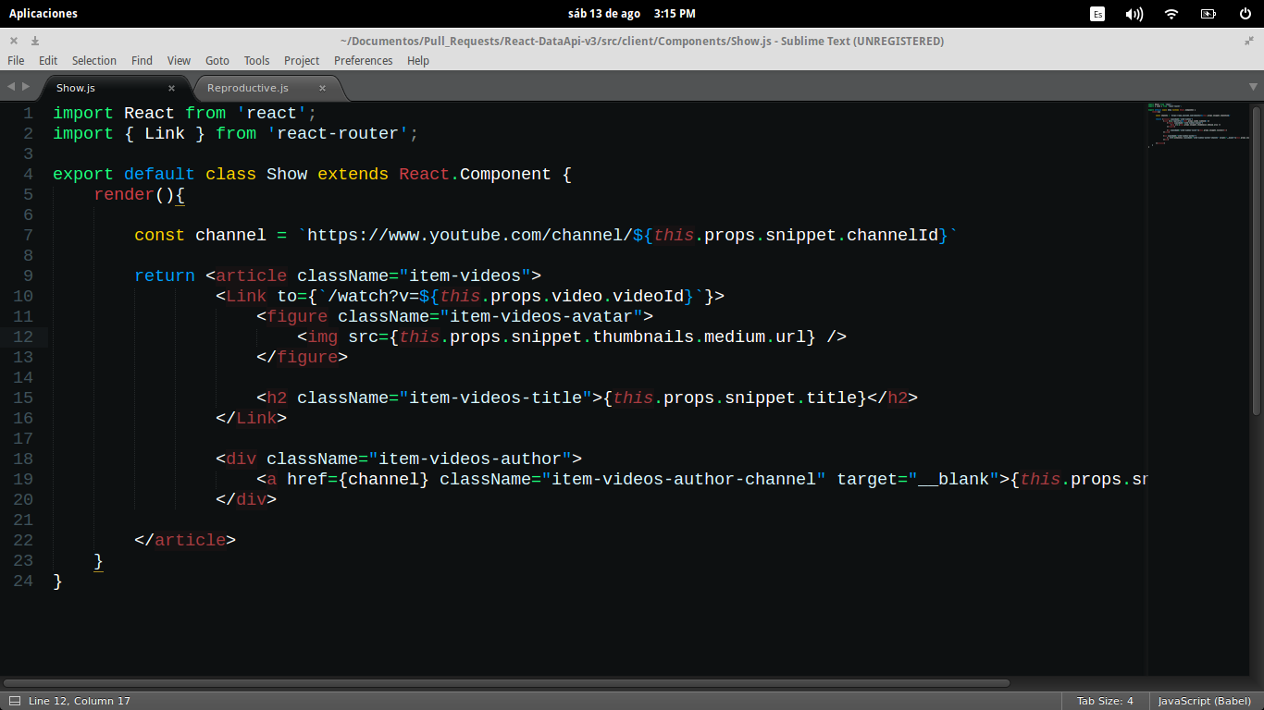Image resolution: width=1264 pixels, height=710 pixels.
Task: Close the Reproductive.js tab
Action: click(322, 88)
